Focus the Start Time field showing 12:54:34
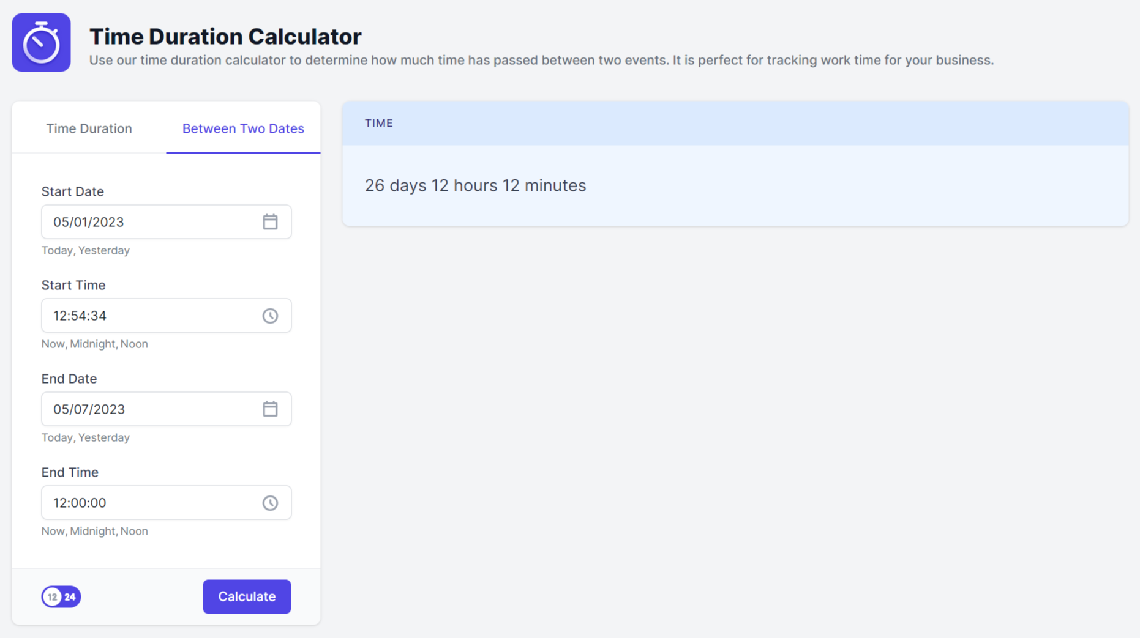Viewport: 1140px width, 638px height. pyautogui.click(x=167, y=316)
